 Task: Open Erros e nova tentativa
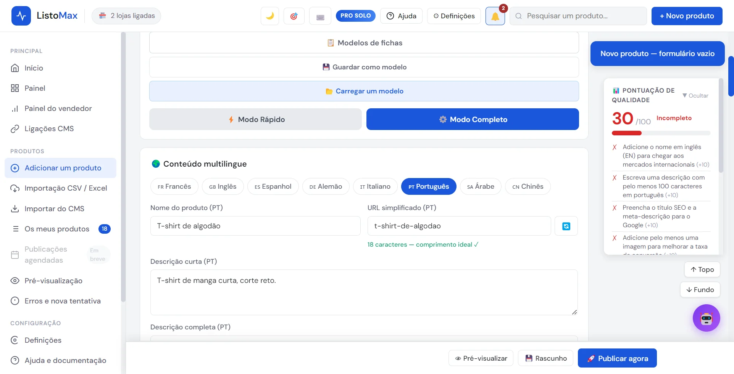pos(61,301)
